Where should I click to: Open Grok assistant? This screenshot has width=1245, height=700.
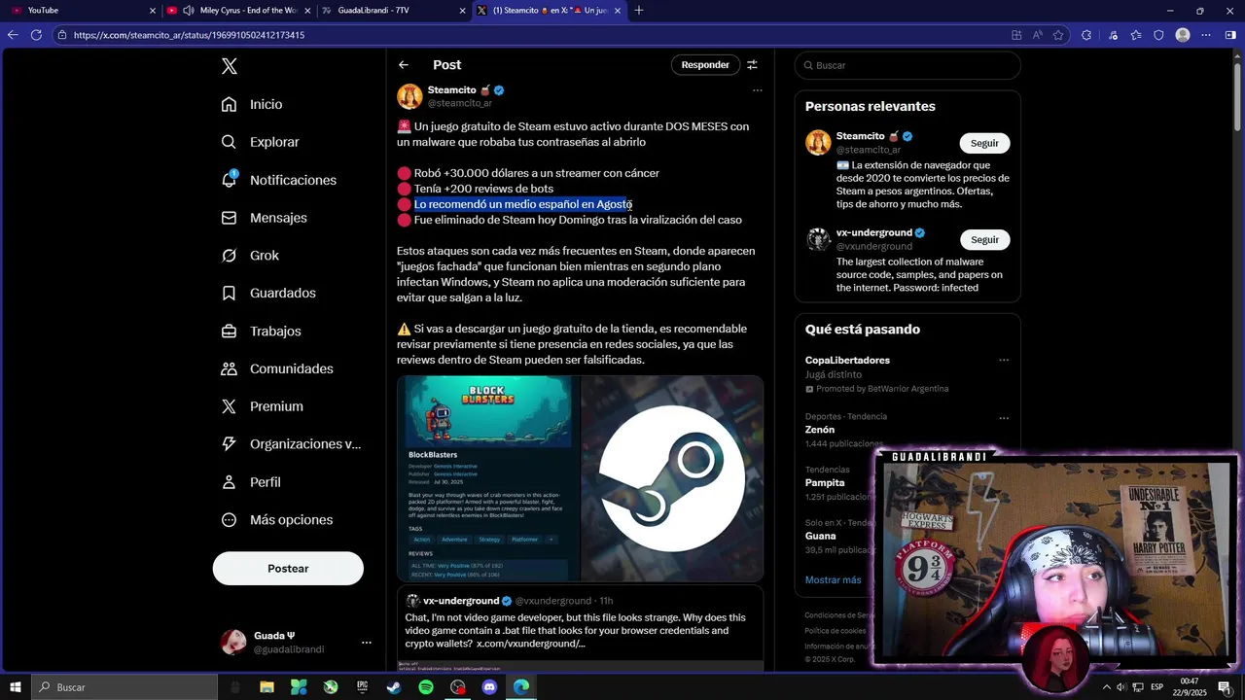250,256
